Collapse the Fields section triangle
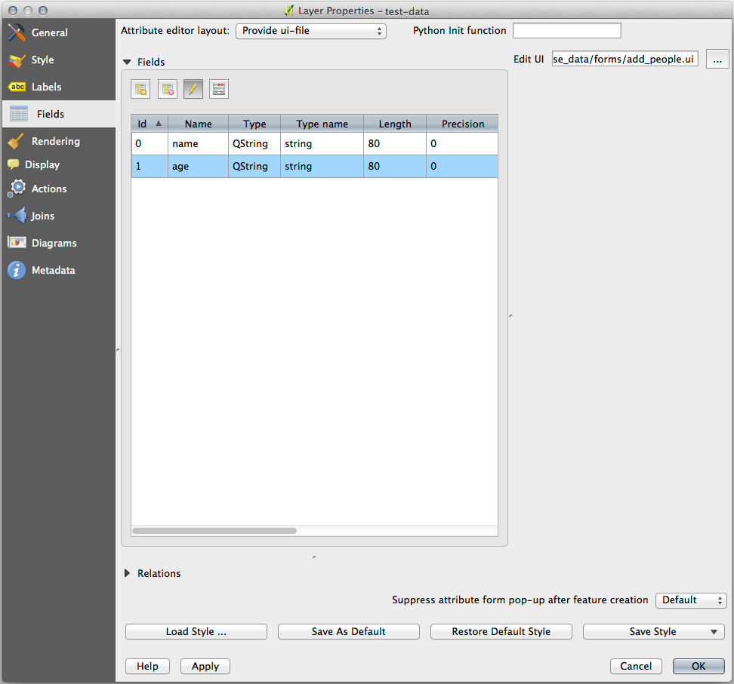734x684 pixels. tap(127, 62)
